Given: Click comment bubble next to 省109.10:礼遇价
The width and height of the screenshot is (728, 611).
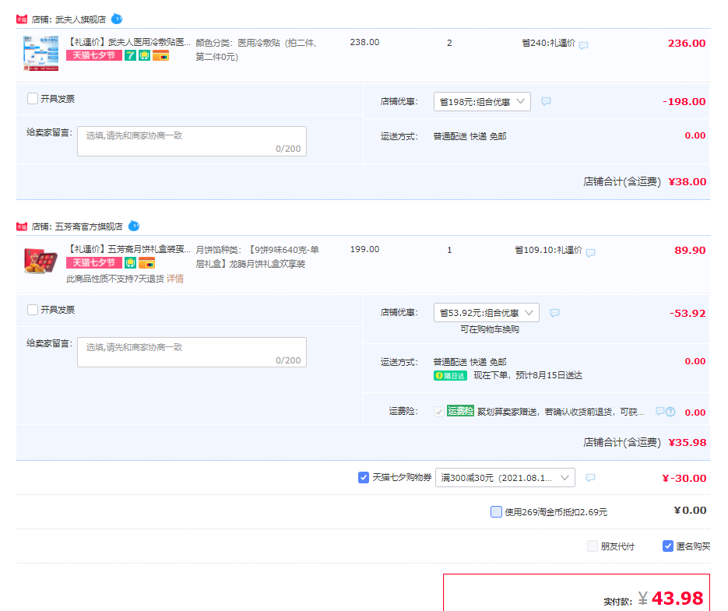Looking at the screenshot, I should (590, 252).
